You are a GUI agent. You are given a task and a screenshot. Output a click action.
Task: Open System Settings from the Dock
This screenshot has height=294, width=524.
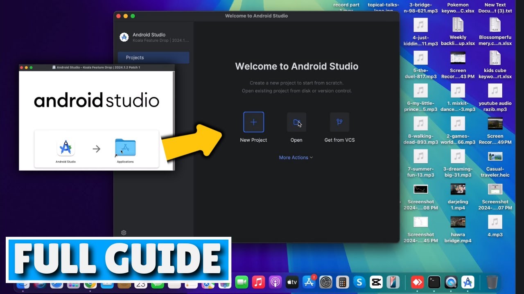coord(325,282)
